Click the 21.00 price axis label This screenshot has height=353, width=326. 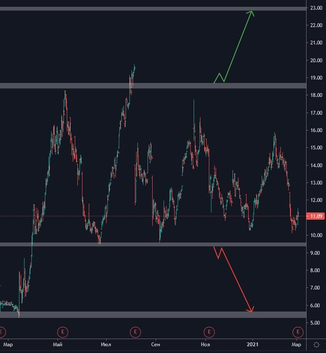pyautogui.click(x=316, y=43)
